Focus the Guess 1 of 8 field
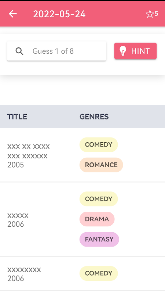Image resolution: width=165 pixels, height=294 pixels. 57,51
